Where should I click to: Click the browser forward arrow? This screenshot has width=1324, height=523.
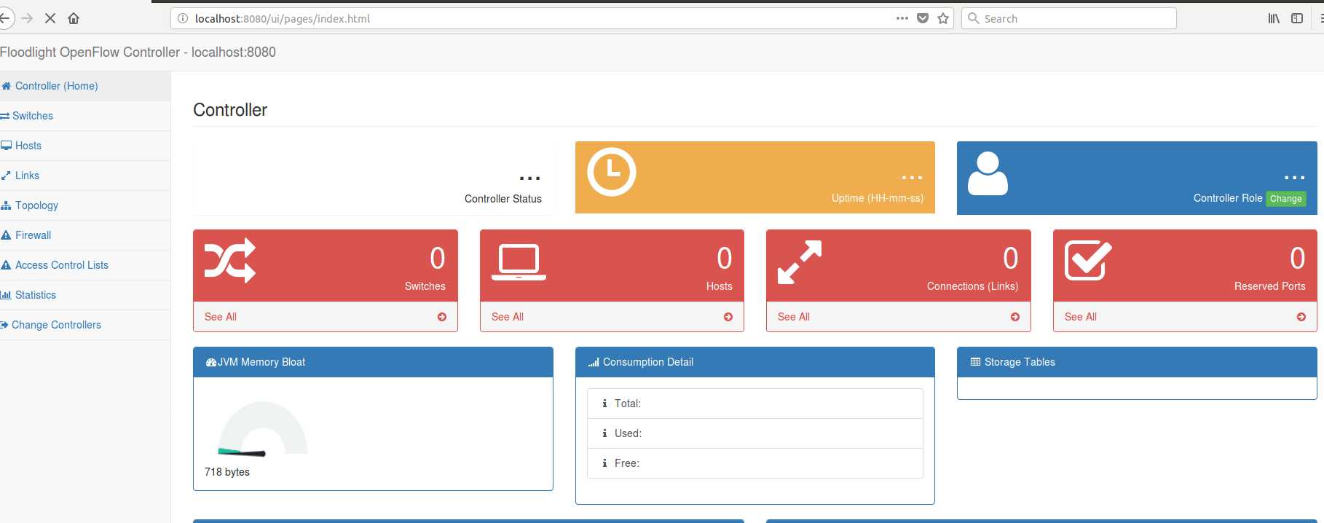pyautogui.click(x=27, y=18)
